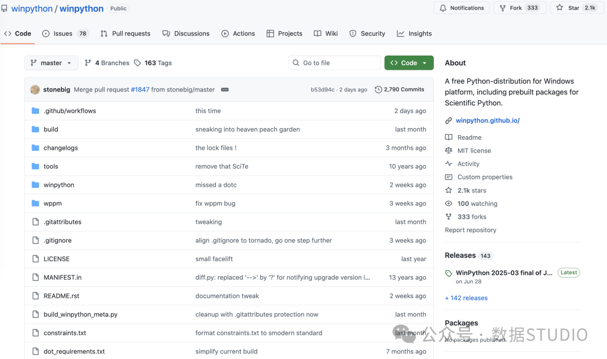Click the link icon by winpython.github.io
This screenshot has height=359, width=607.
click(449, 121)
